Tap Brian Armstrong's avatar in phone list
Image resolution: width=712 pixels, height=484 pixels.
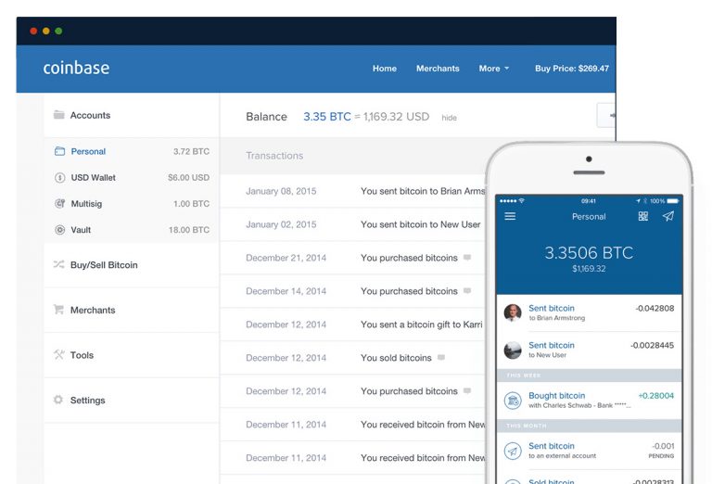click(513, 312)
